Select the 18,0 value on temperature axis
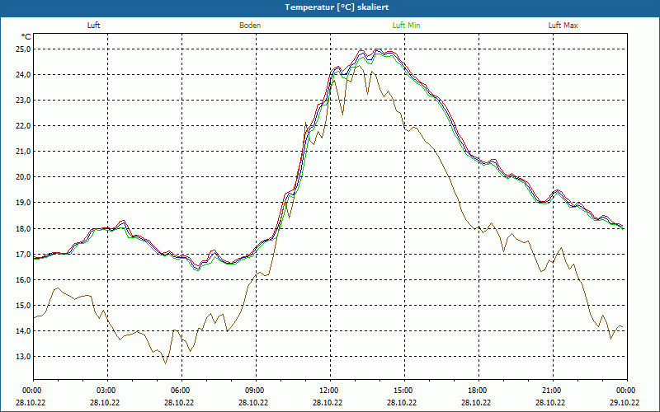660x412 pixels. 24,229
